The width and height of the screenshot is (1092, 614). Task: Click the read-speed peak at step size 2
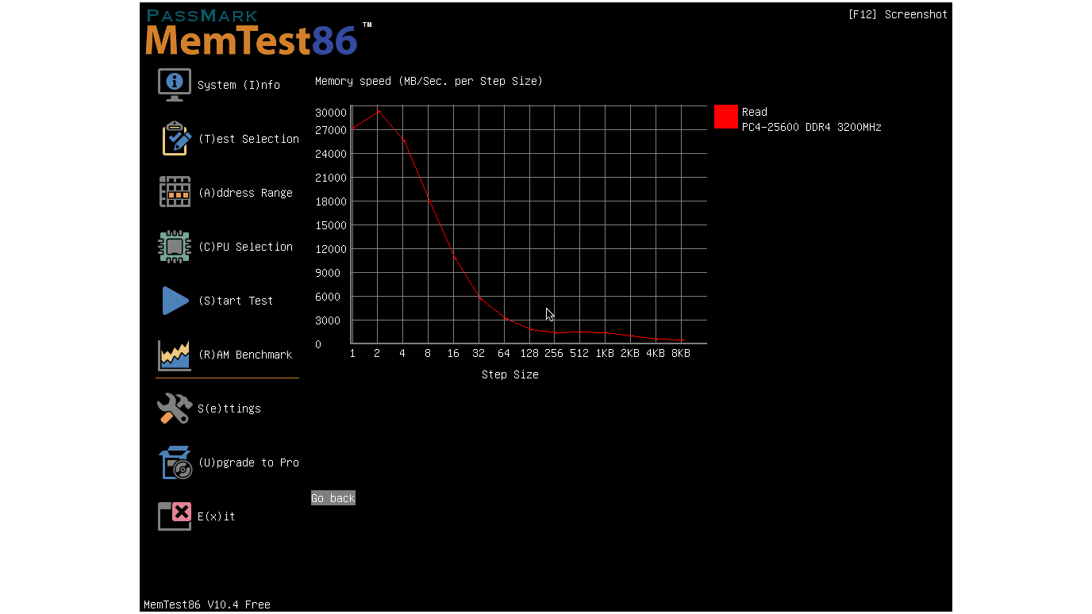tap(378, 110)
